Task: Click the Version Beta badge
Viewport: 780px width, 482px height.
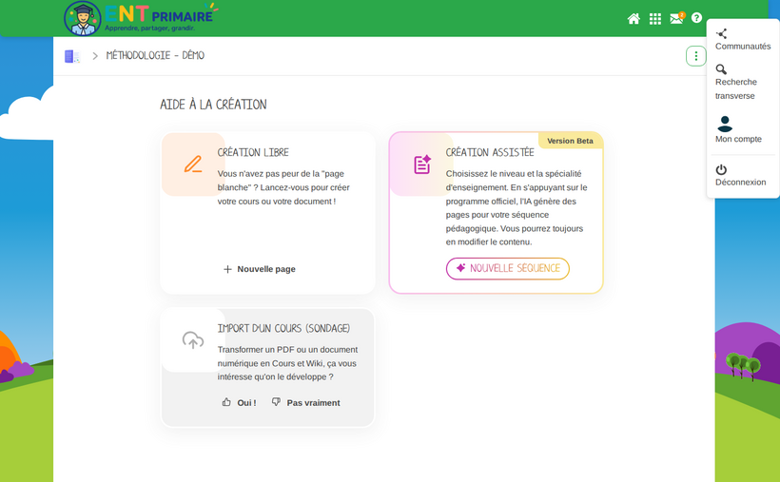Action: tap(570, 141)
